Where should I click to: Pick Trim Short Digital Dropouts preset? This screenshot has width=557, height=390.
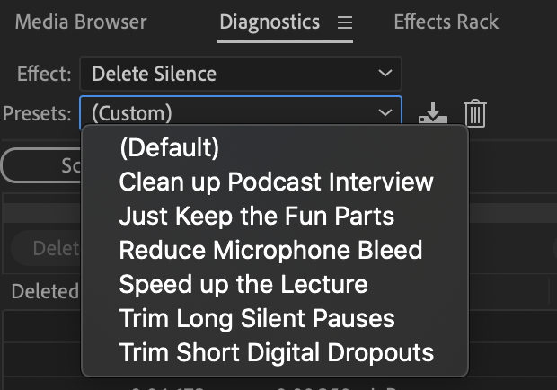276,352
